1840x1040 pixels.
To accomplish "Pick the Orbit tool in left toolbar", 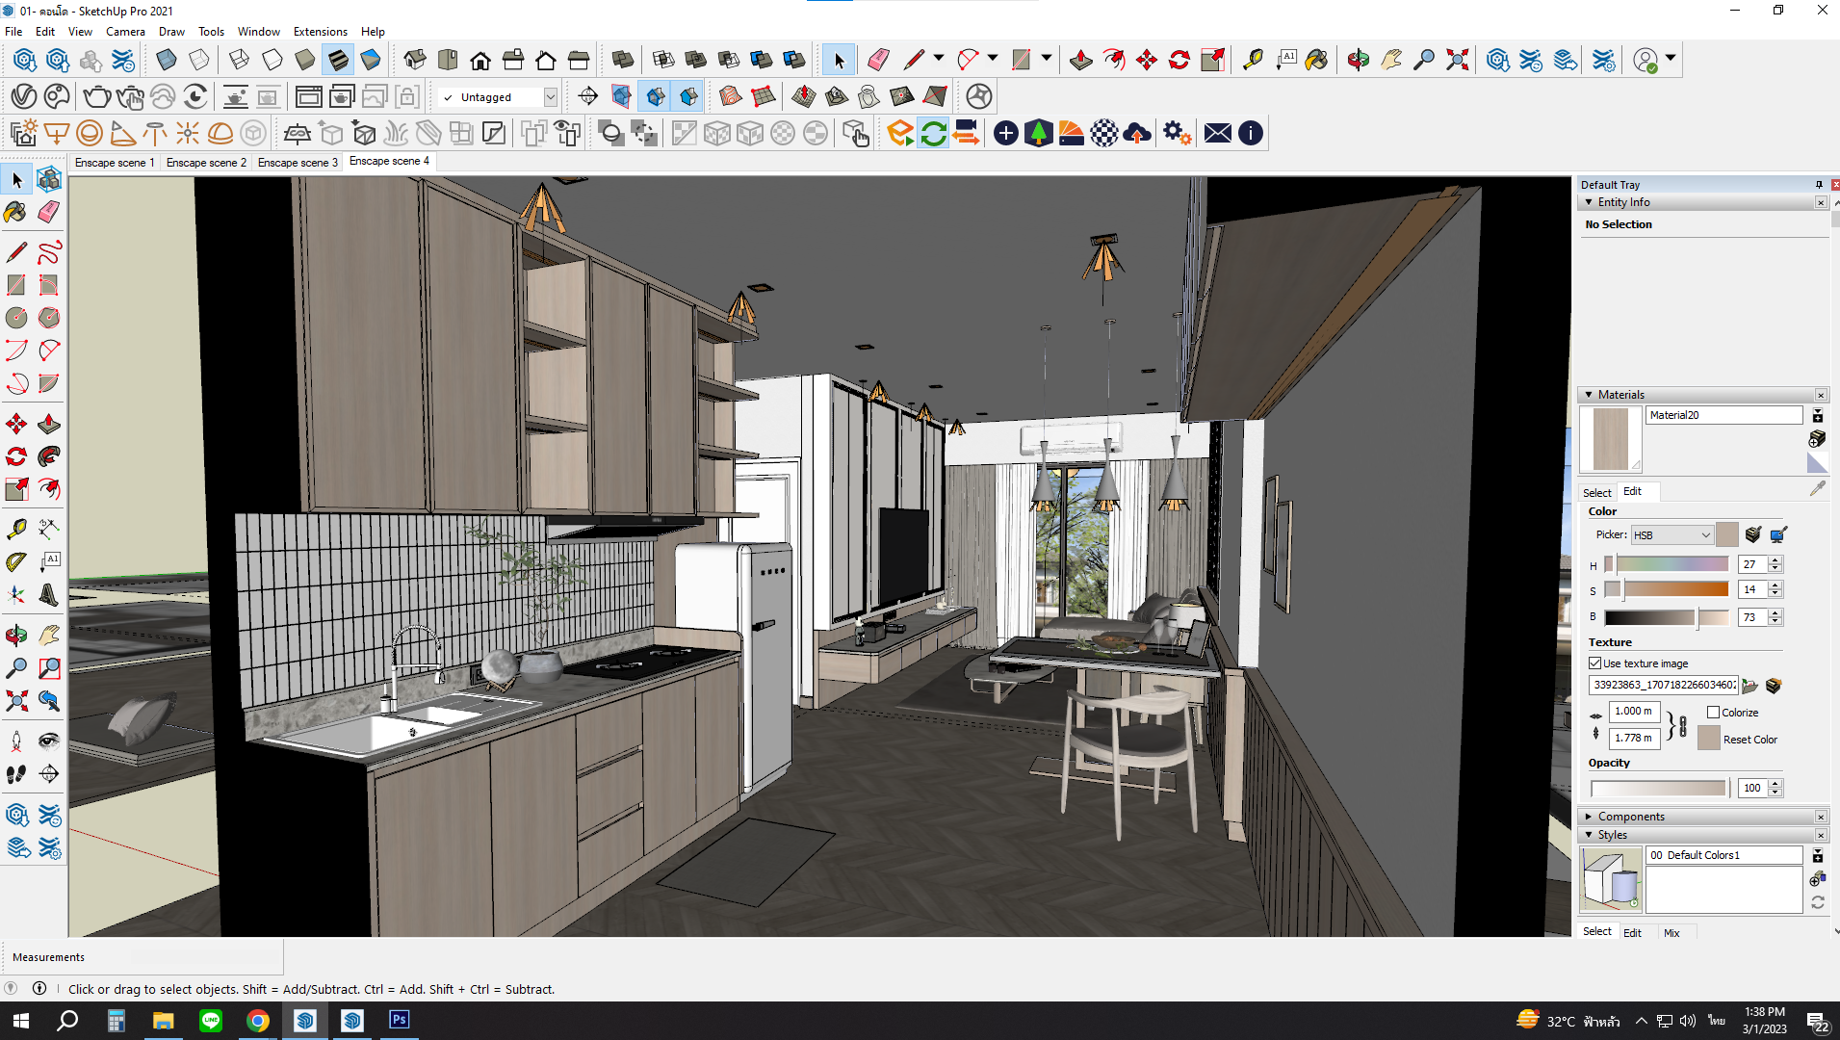I will point(15,636).
